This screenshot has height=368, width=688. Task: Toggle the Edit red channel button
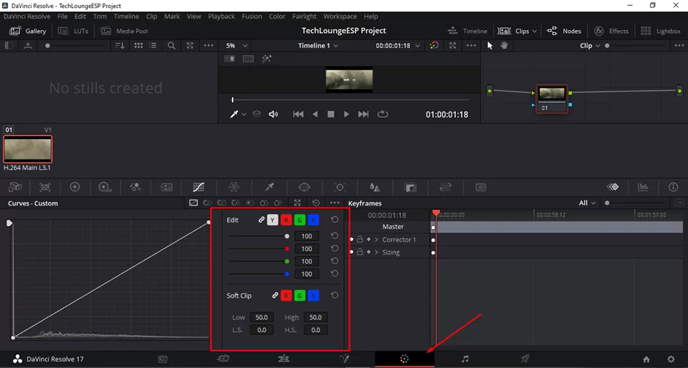point(286,219)
